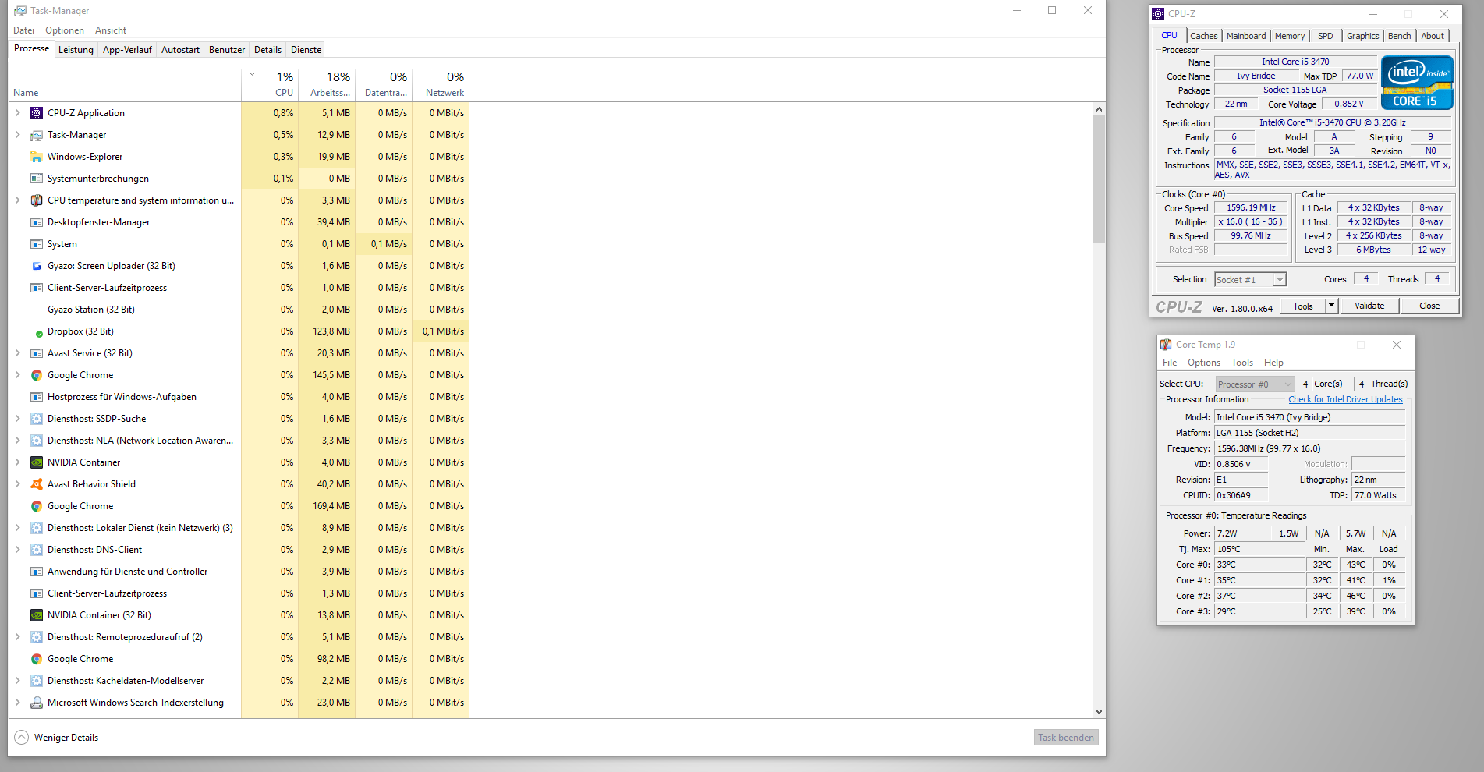Click the Gyazo Screen Uploader icon
This screenshot has width=1484, height=772.
[x=37, y=266]
